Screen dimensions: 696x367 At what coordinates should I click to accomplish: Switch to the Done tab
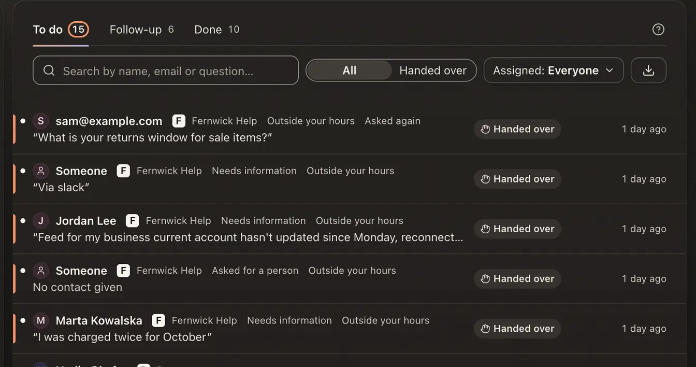tap(216, 30)
